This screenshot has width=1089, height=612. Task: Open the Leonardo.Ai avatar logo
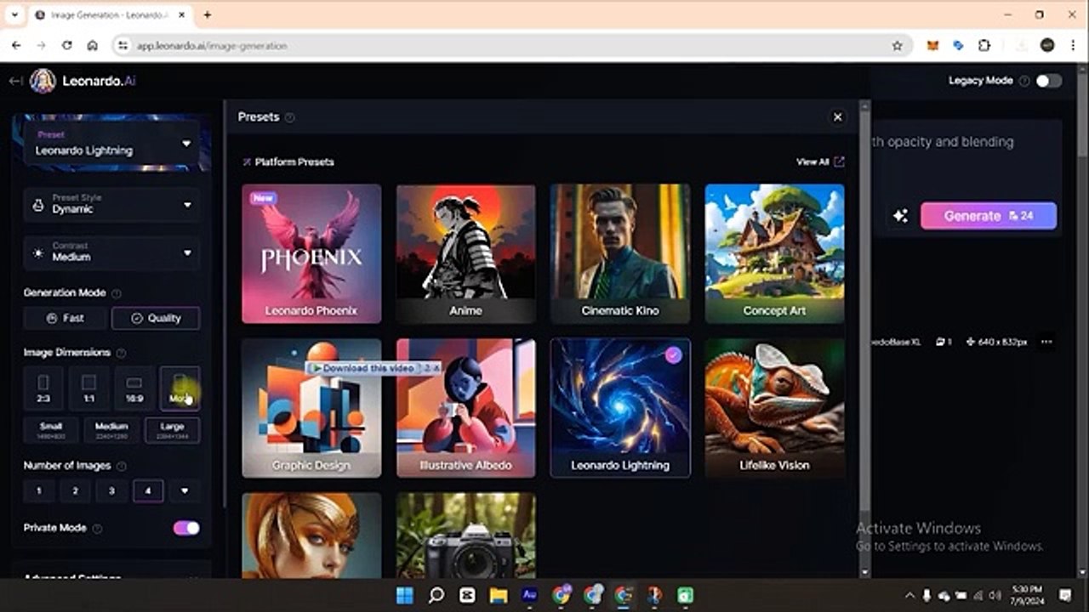tap(43, 81)
